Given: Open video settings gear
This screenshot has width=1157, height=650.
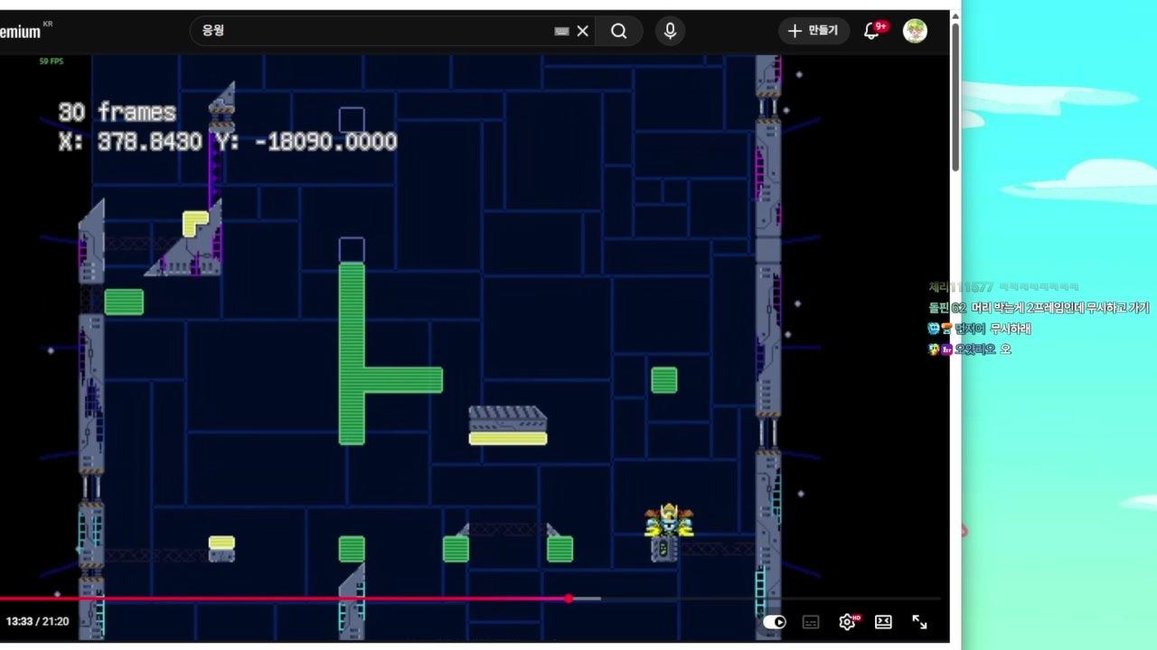Looking at the screenshot, I should (847, 621).
